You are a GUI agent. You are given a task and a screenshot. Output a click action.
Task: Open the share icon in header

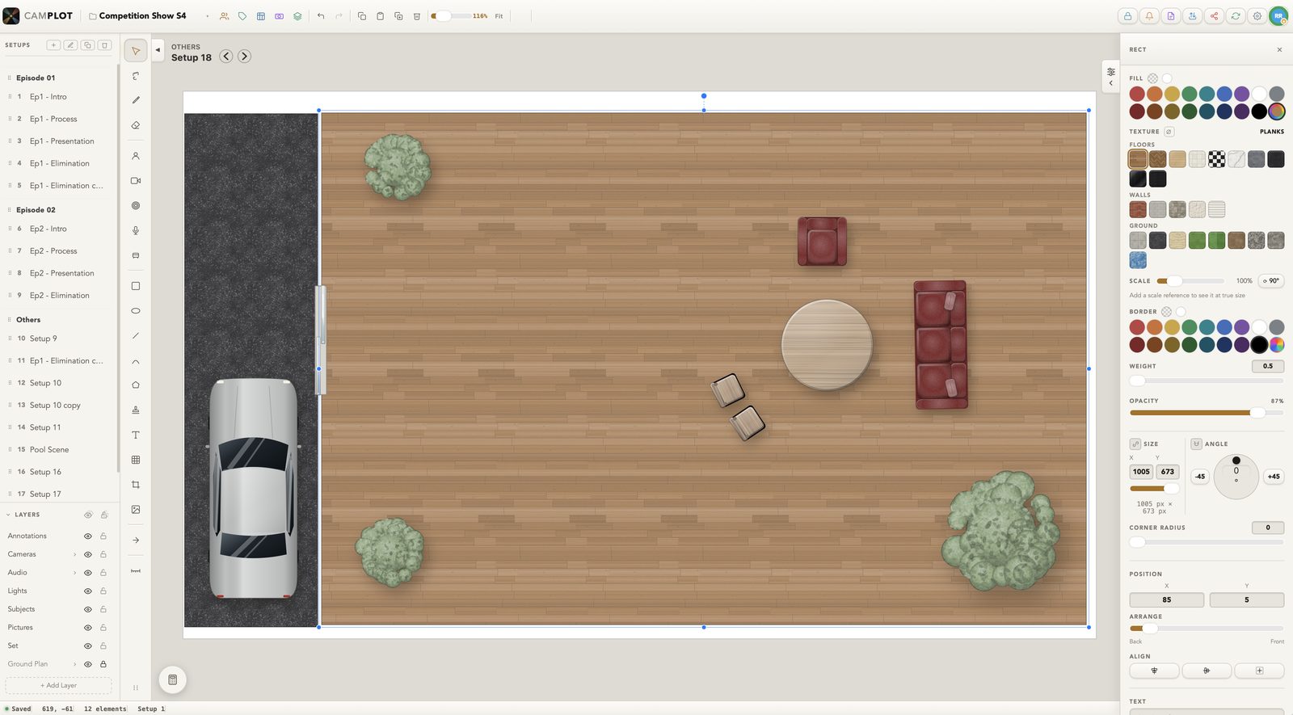[1214, 16]
